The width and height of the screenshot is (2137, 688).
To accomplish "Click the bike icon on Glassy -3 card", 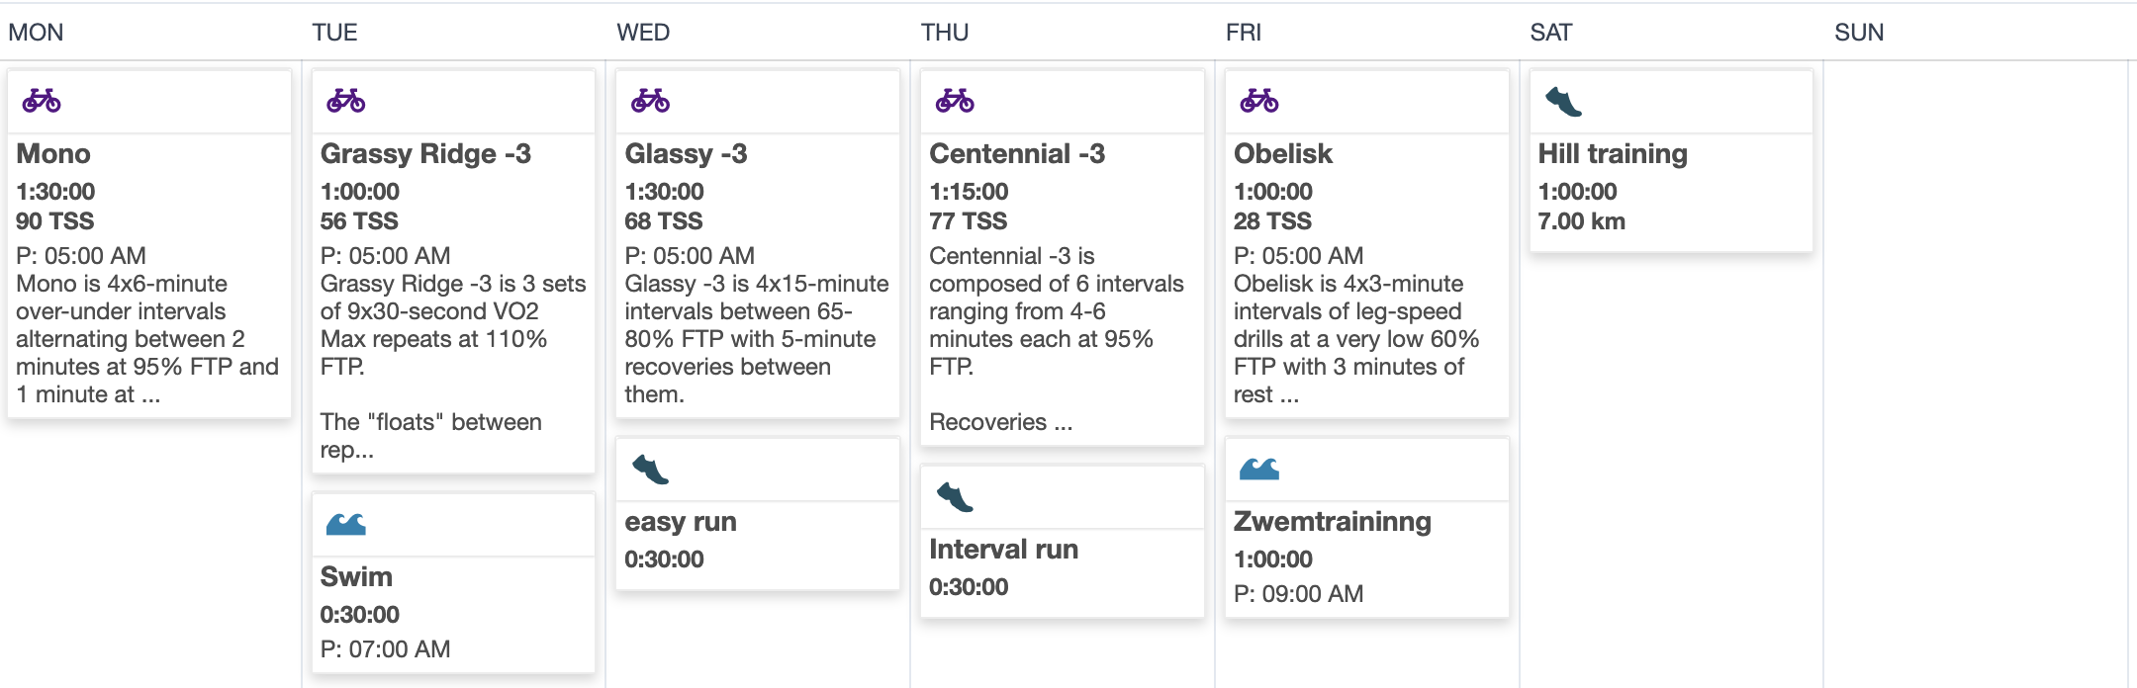I will click(x=651, y=101).
